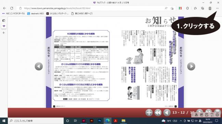Click the さくらんぼ雨除けハウスの修繕にかかる補助 heading
Screen dimensions: 222x124
[x=81, y=64]
